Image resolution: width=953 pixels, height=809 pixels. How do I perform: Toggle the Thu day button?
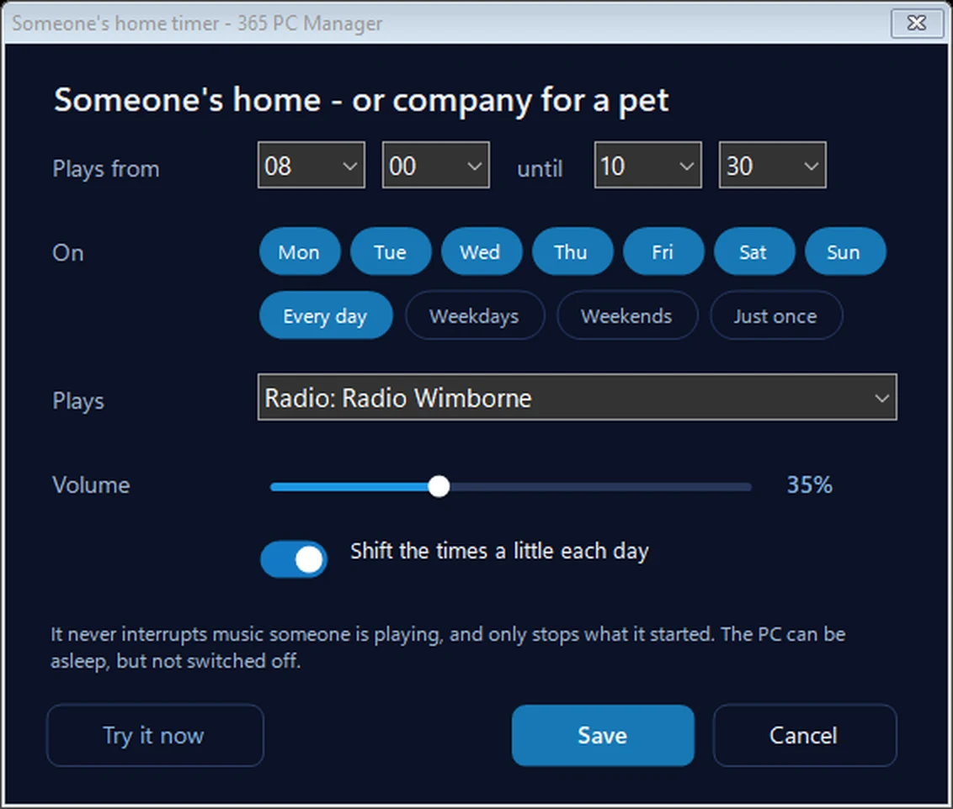coord(572,251)
